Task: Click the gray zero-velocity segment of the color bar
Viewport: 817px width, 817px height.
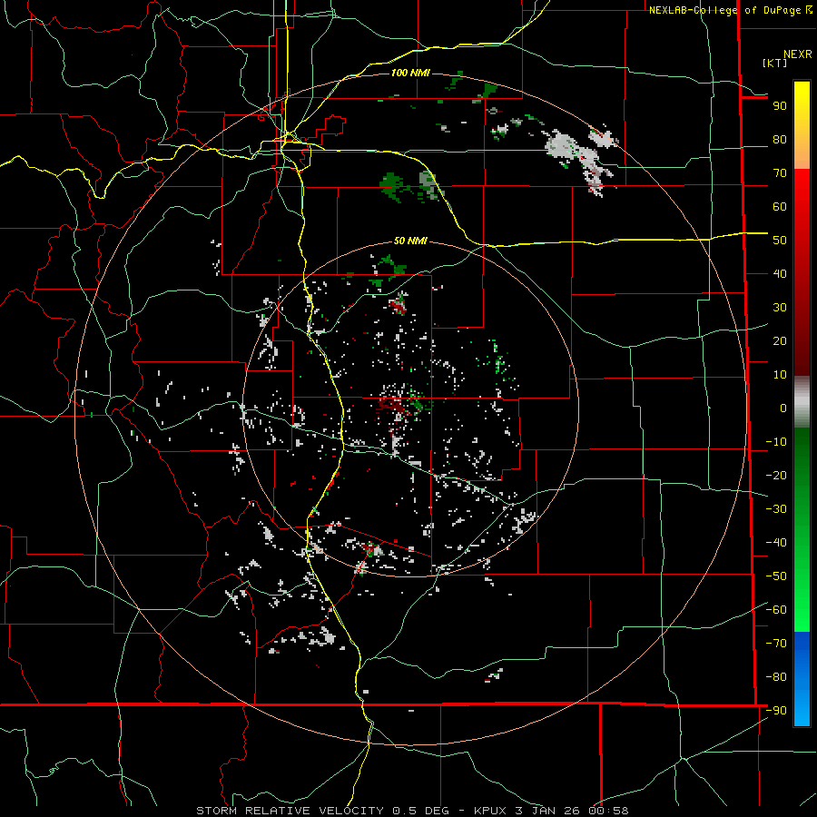Action: (802, 402)
